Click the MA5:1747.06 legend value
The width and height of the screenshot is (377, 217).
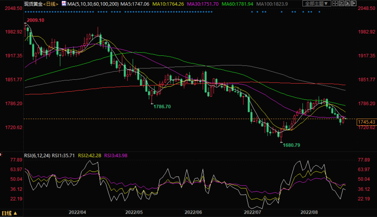pos(135,4)
